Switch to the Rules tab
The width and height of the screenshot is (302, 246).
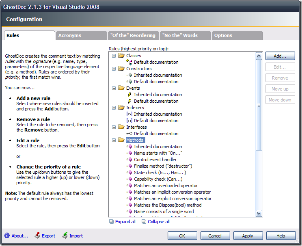(30, 35)
